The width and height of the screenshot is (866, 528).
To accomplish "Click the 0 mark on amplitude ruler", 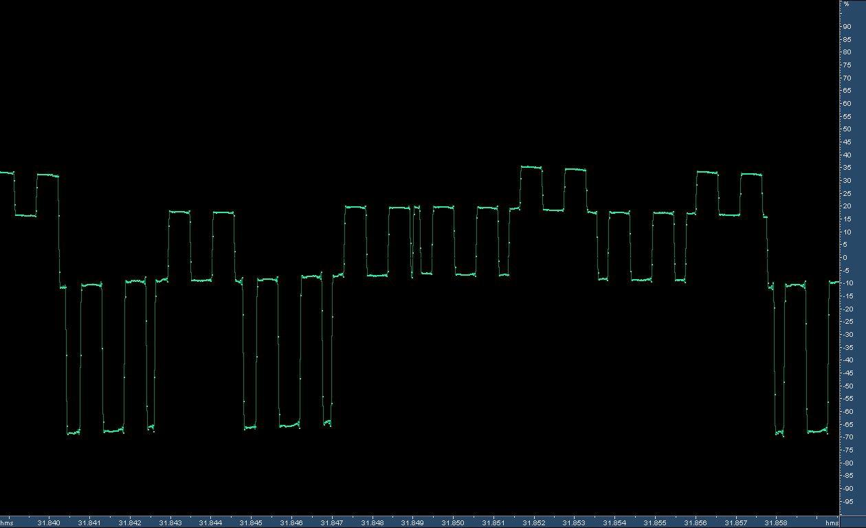I will coord(847,257).
